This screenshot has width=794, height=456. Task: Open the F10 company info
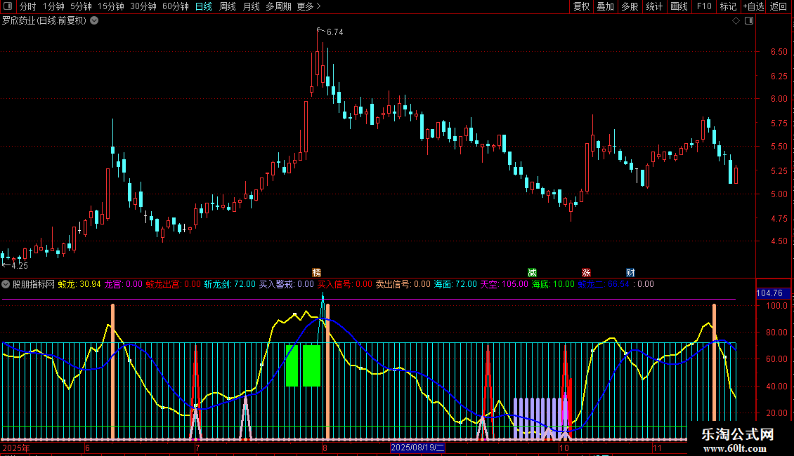click(x=704, y=6)
